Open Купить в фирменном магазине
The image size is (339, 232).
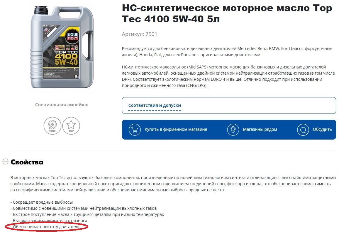(x=176, y=129)
